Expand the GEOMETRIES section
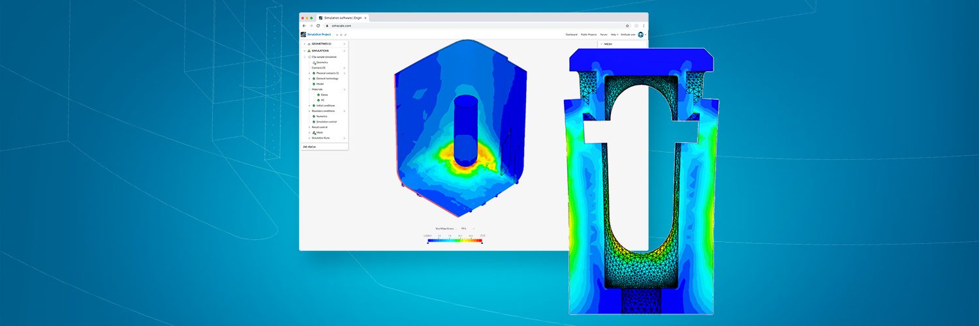This screenshot has width=979, height=326. (x=304, y=44)
